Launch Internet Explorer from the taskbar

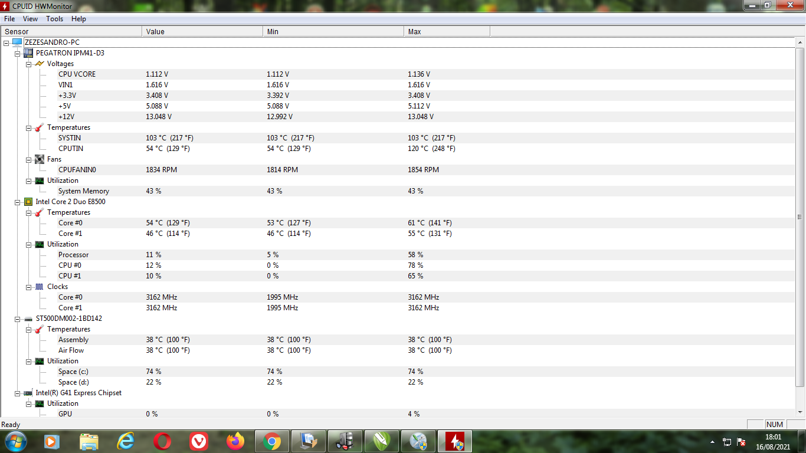[x=126, y=441]
